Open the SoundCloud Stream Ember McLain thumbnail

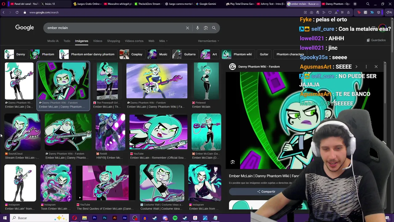[x=22, y=132]
